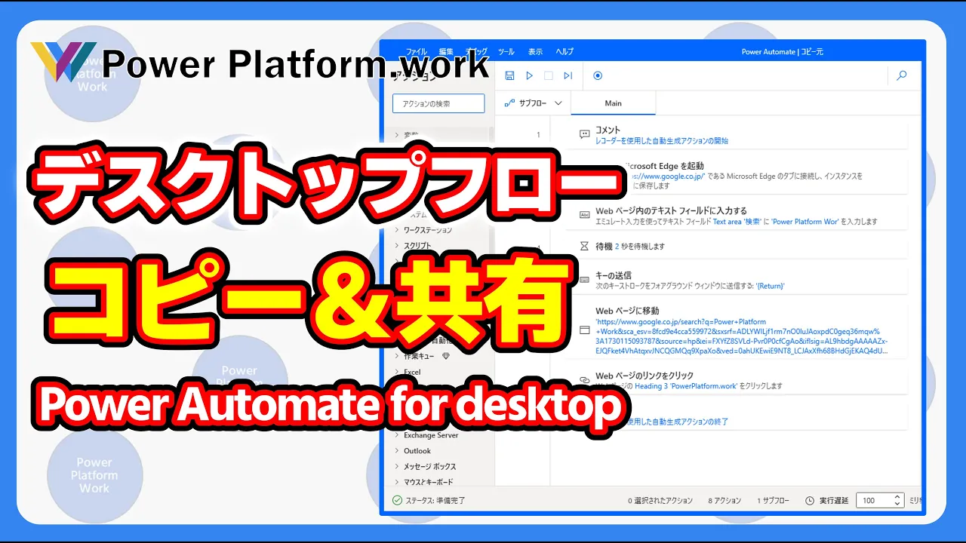This screenshot has width=966, height=543.
Task: Open the ヘルプ menu
Action: [x=565, y=51]
